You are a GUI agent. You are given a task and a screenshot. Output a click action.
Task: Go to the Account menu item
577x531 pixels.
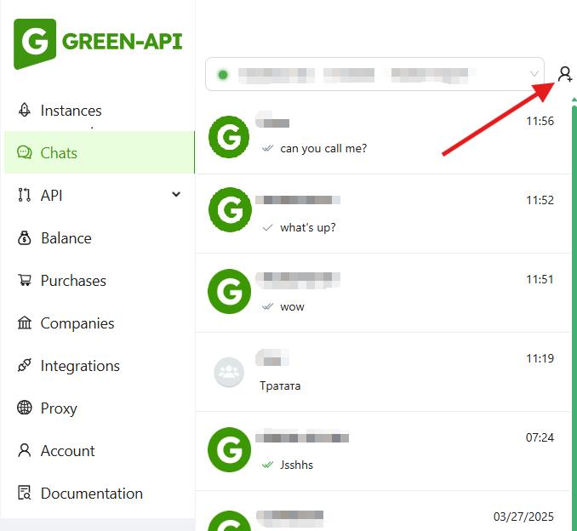click(68, 451)
